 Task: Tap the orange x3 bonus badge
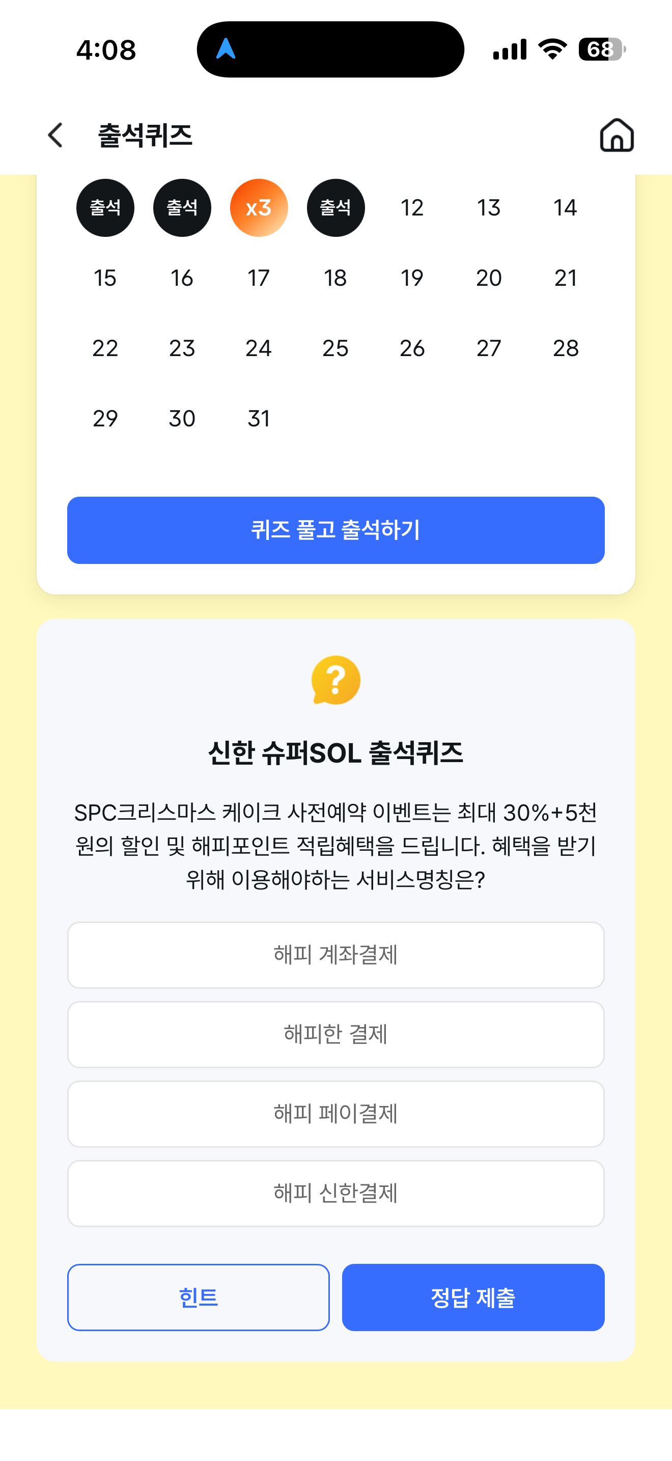(x=259, y=207)
